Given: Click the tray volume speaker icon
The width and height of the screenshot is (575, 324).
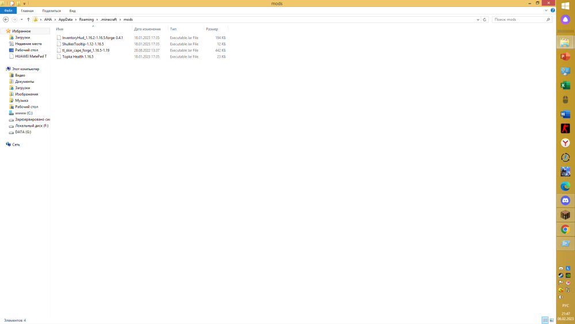Looking at the screenshot, I should (561, 297).
